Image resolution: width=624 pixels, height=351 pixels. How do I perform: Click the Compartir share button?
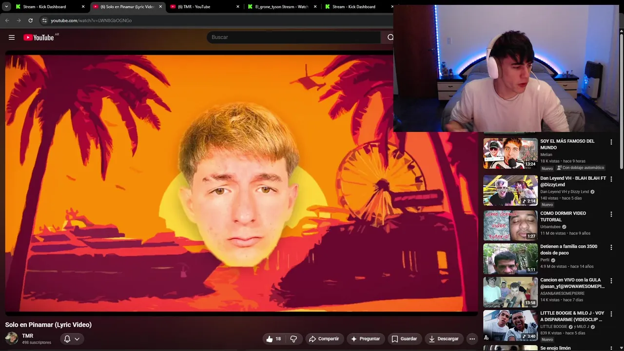(324, 339)
